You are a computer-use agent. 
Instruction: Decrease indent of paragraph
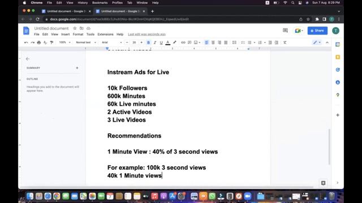[270, 42]
